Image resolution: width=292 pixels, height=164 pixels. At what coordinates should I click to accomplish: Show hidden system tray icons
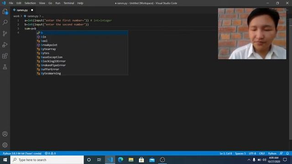pyautogui.click(x=249, y=160)
